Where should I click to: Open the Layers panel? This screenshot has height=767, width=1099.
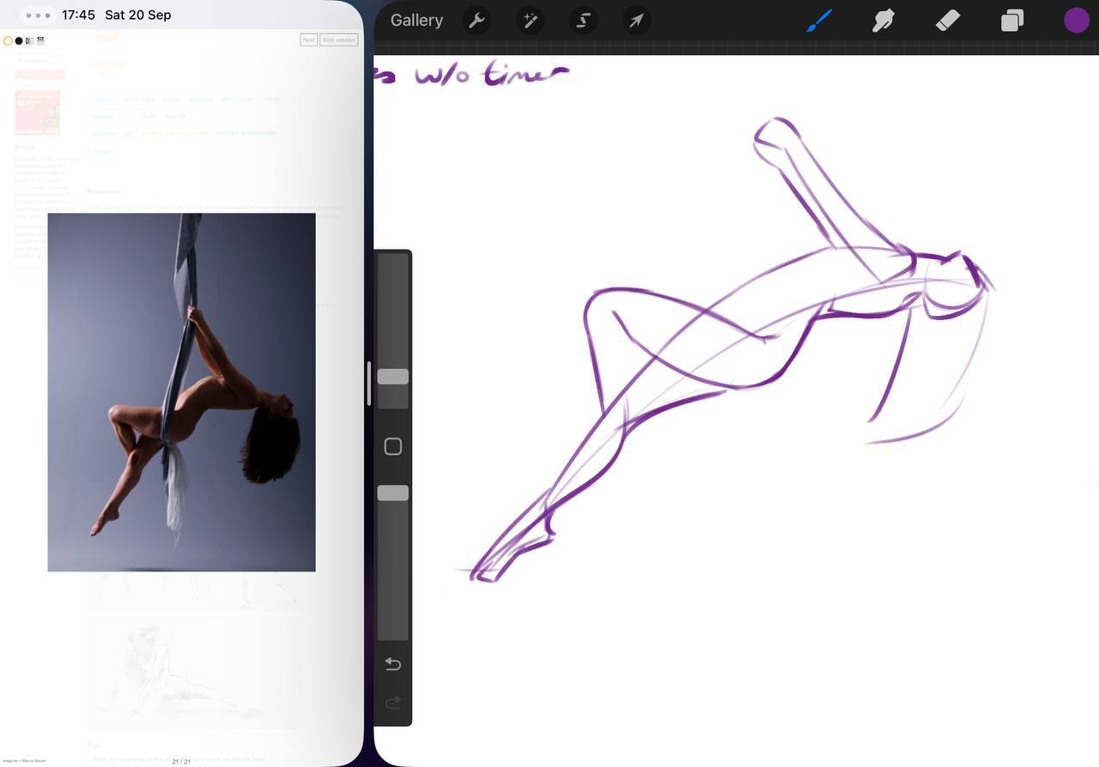point(1011,21)
